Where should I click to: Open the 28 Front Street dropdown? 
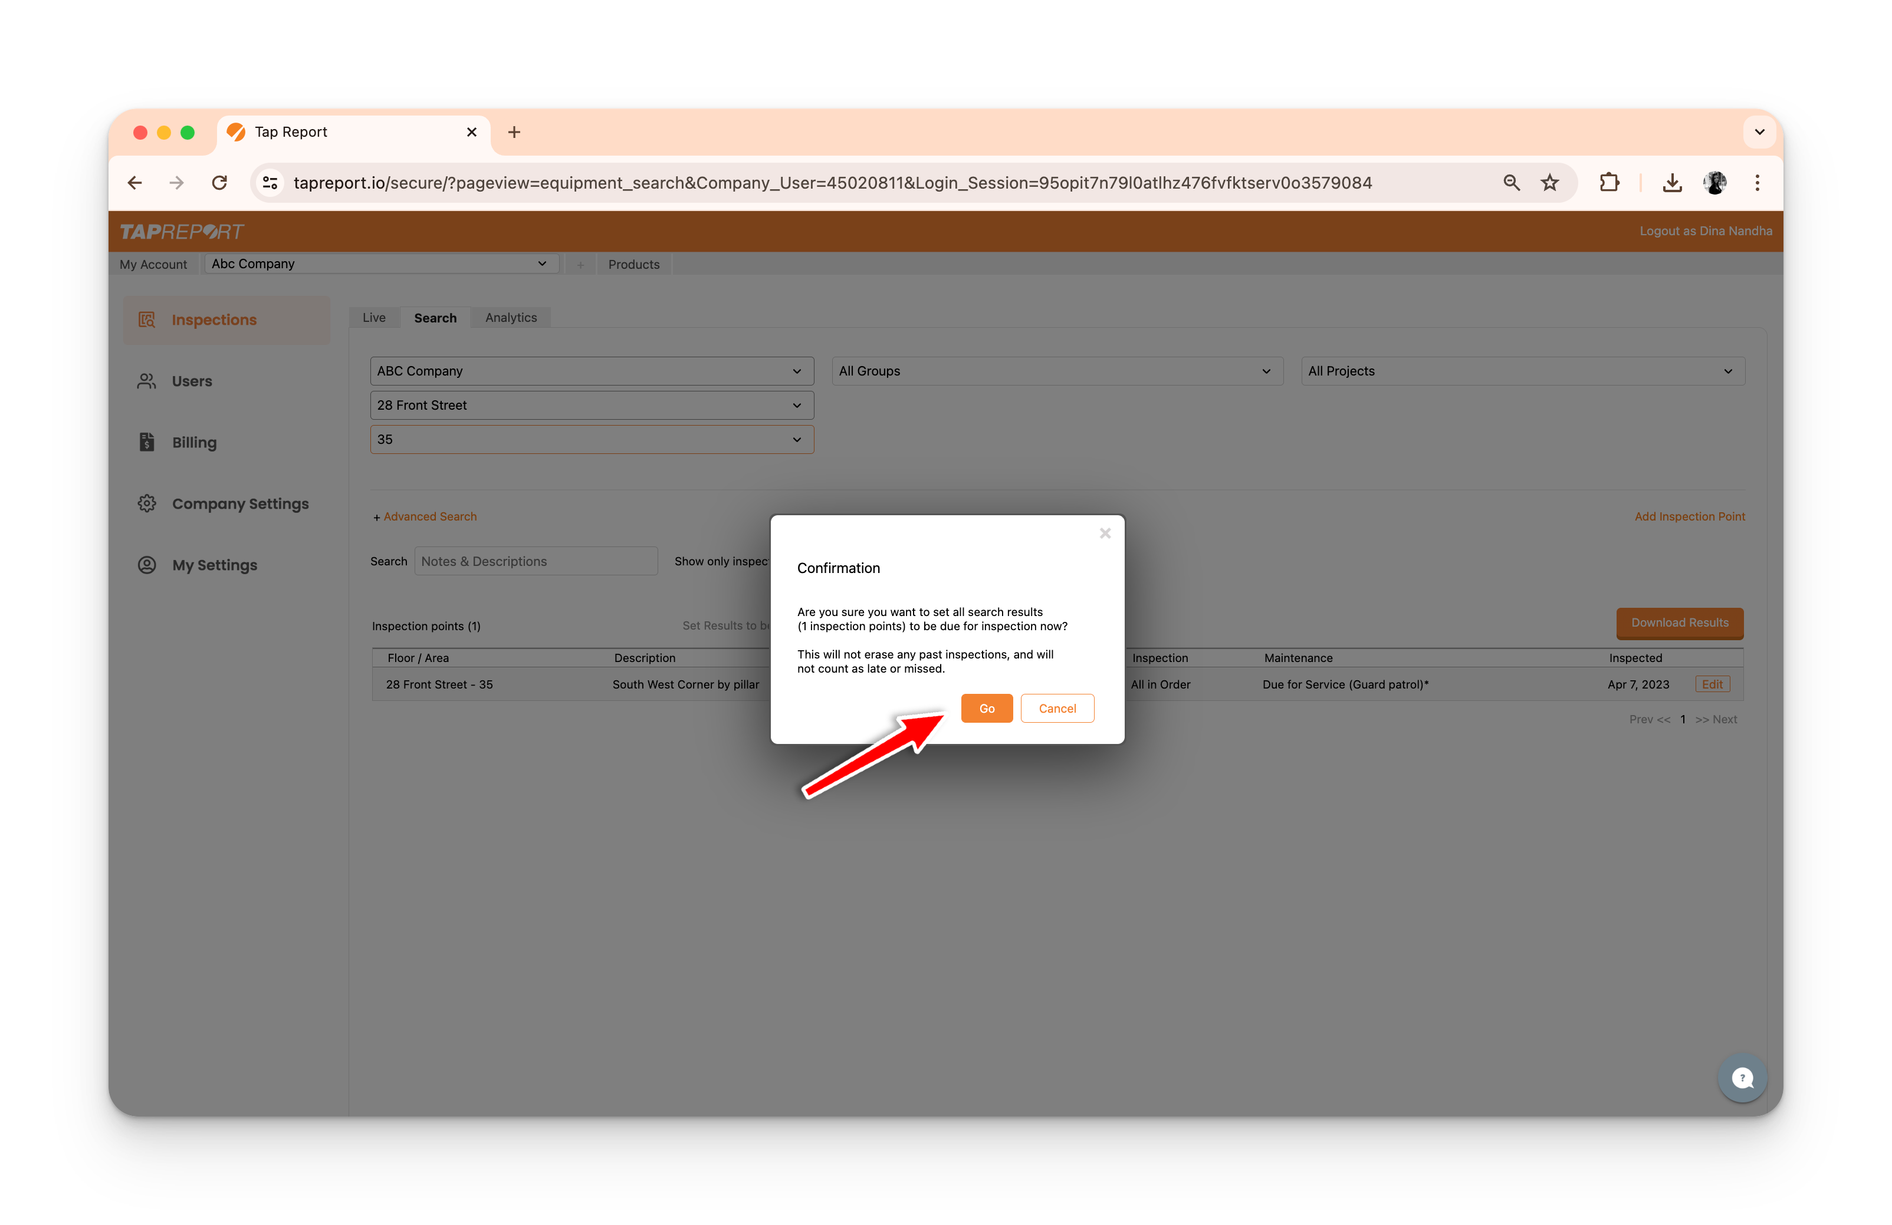click(592, 405)
